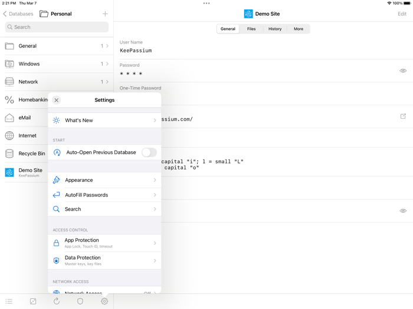Screen dimensions: 413x309
Task: Click the masked password value
Action: [x=131, y=74]
